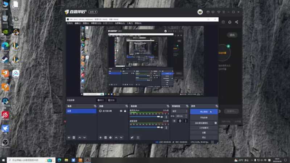Mute the desktop audio channel

coord(162,128)
